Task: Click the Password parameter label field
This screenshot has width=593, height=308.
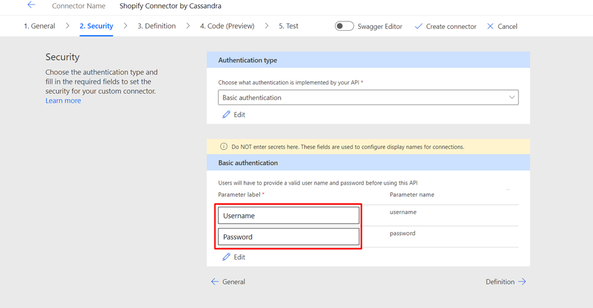Action: click(288, 237)
